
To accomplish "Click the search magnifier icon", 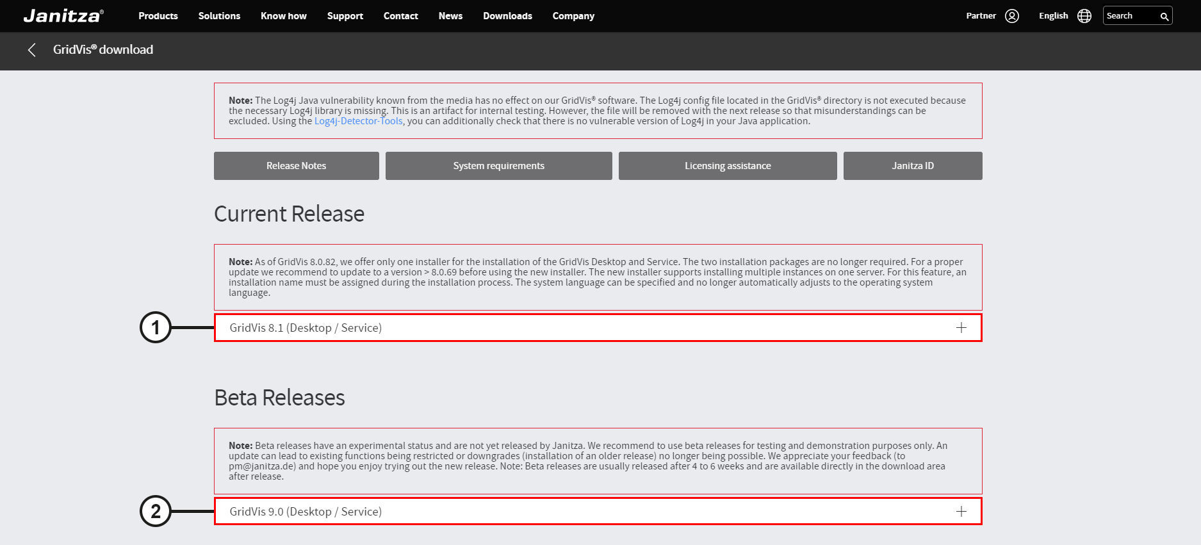I will tap(1164, 17).
